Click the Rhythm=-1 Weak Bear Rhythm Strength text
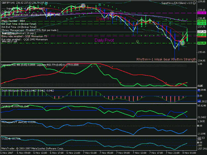This screenshot has width=207, height=155. tap(166, 59)
